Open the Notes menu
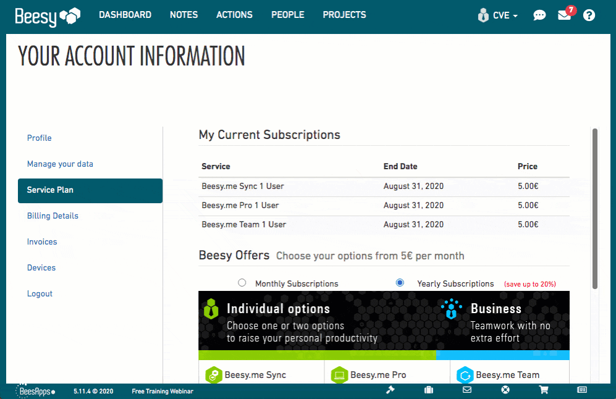This screenshot has height=399, width=616. [184, 15]
